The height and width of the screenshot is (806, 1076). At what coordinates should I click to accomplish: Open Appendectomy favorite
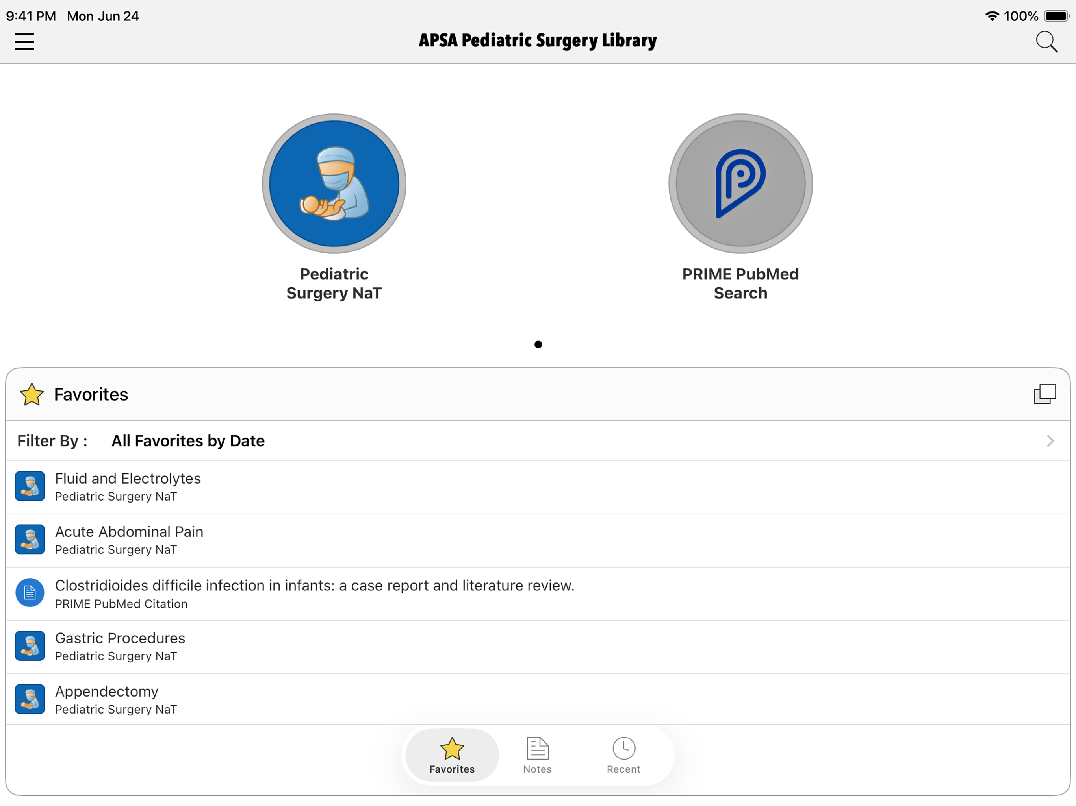pyautogui.click(x=538, y=699)
